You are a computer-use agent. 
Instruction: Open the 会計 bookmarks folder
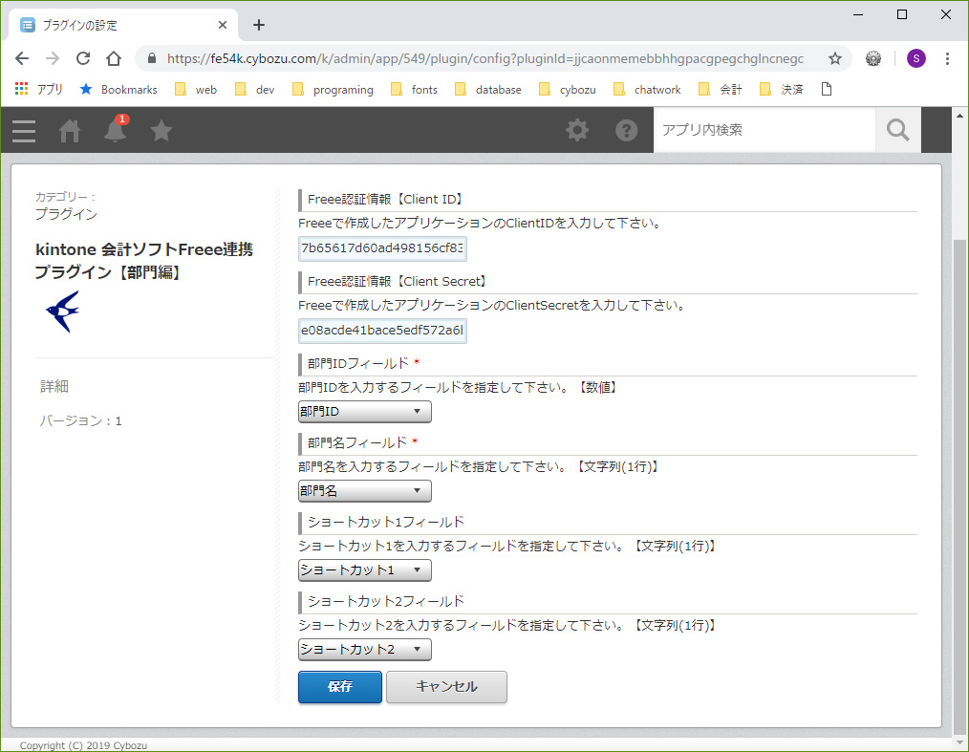721,90
